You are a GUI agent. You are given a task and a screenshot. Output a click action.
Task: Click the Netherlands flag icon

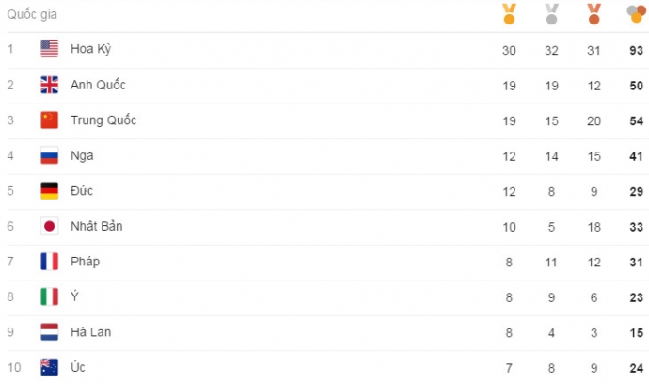click(x=50, y=331)
